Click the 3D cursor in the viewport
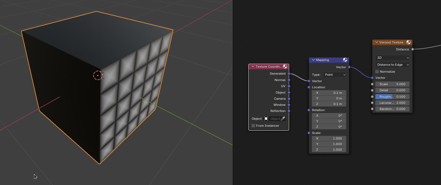Viewport: 441px width, 185px height. (x=98, y=75)
